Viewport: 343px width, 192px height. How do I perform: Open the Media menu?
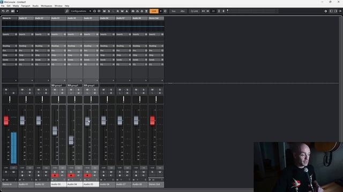[x=16, y=6]
